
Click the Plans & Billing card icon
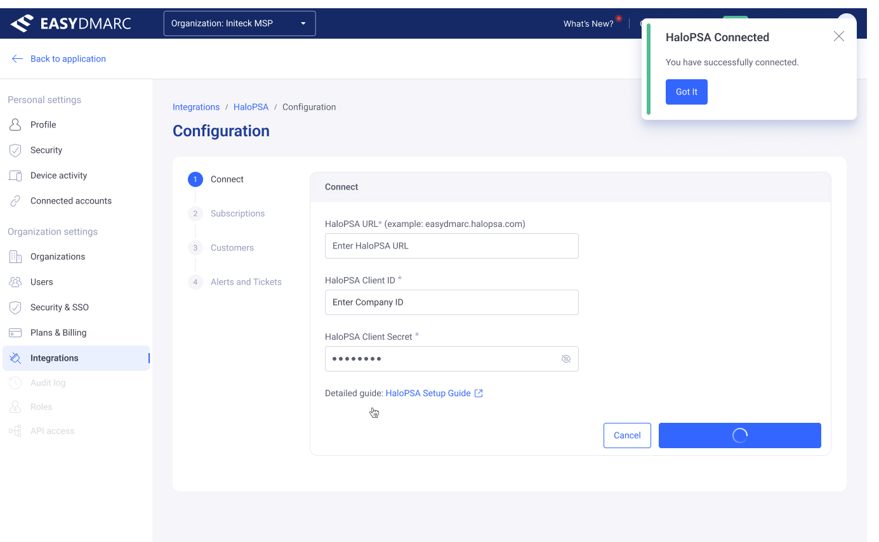(15, 333)
